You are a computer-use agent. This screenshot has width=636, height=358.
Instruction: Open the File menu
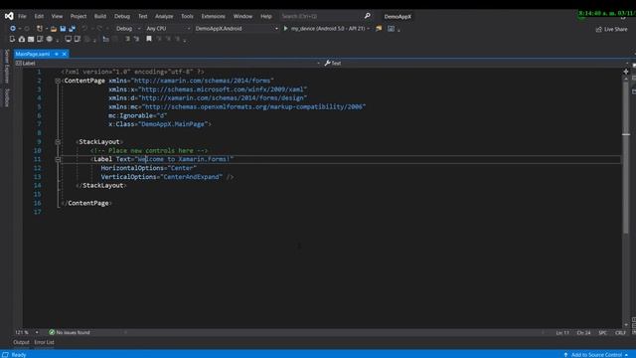(22, 16)
